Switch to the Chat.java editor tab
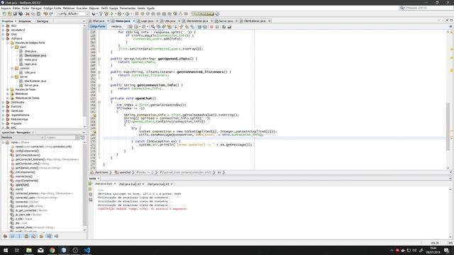Screen dimensions: 454x255 pos(99,21)
